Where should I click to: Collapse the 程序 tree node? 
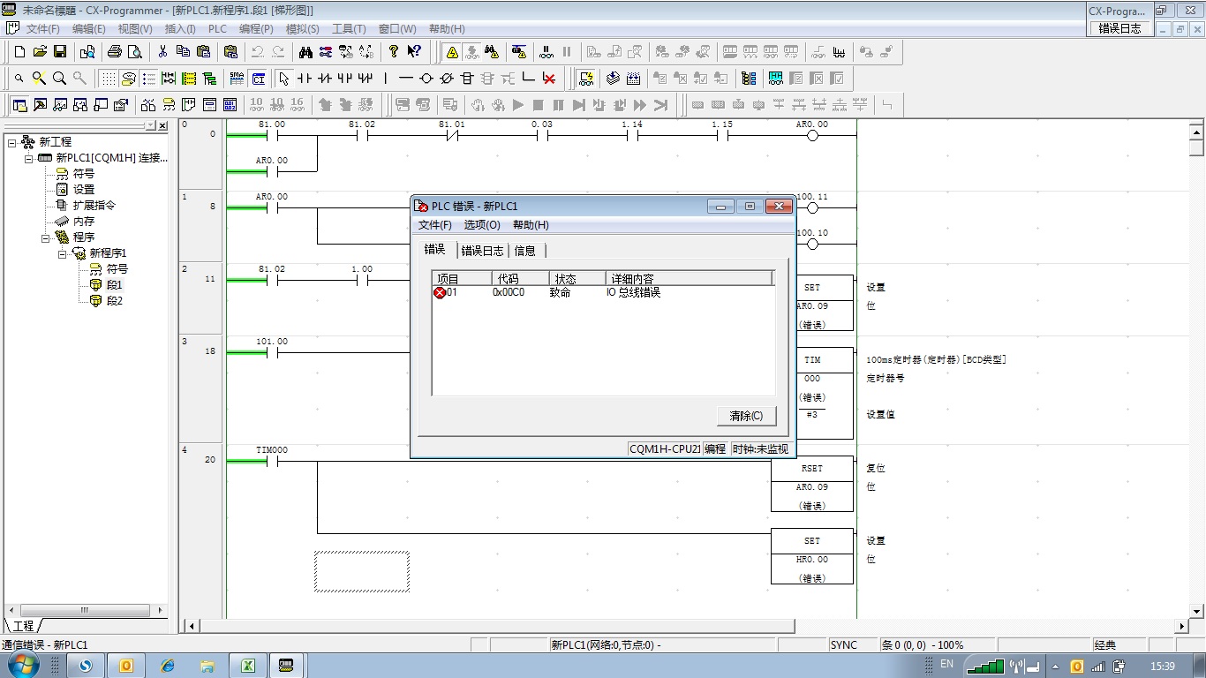(46, 237)
